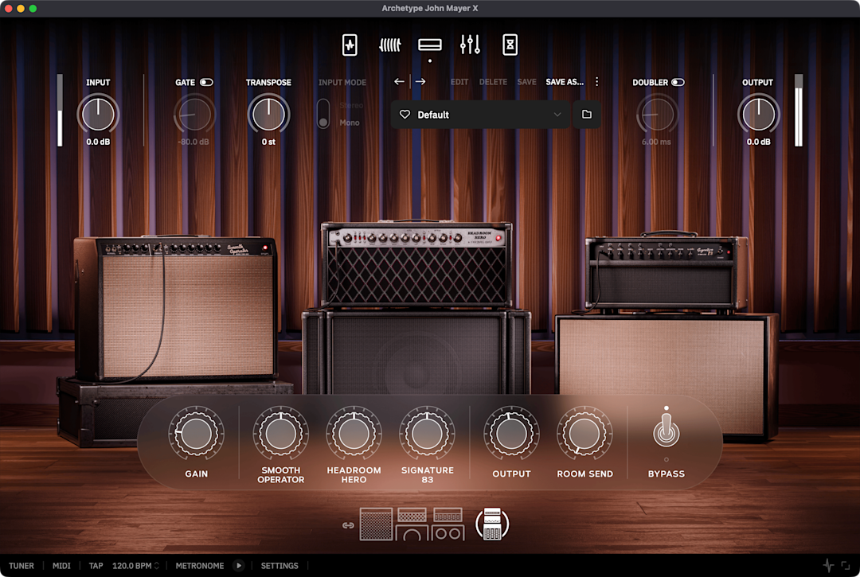860x577 pixels.
Task: Open Settings in the bottom bar
Action: [x=279, y=565]
